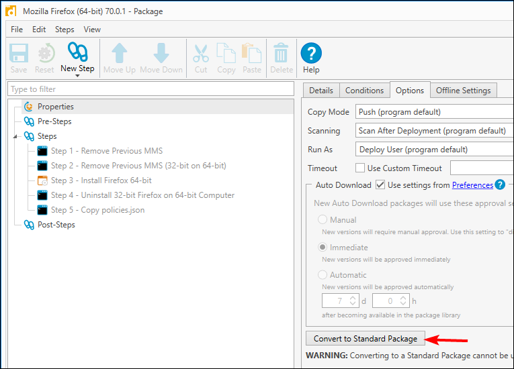The image size is (514, 369).
Task: Click the Convert to Standard Package button
Action: 366,339
